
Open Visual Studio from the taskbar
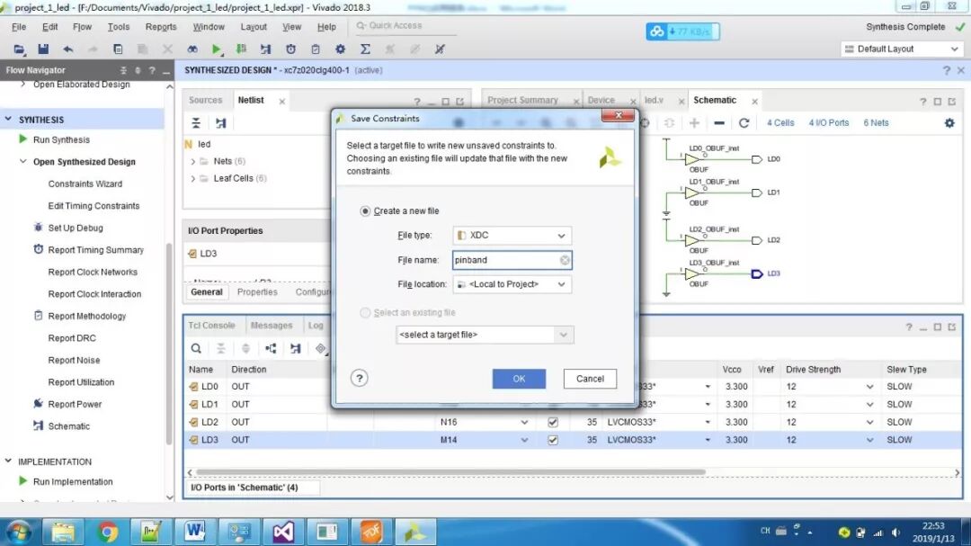coord(283,532)
